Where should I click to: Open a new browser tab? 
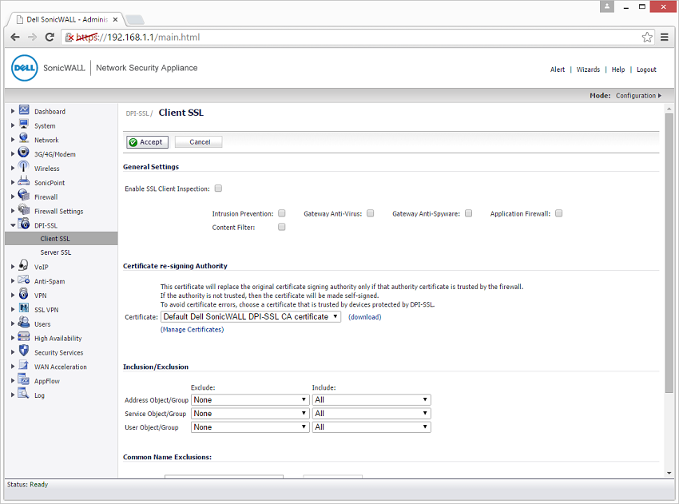click(x=135, y=20)
